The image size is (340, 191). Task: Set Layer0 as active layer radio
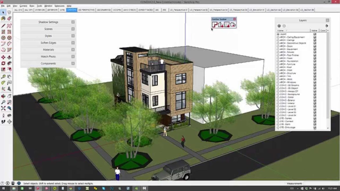coord(278,34)
